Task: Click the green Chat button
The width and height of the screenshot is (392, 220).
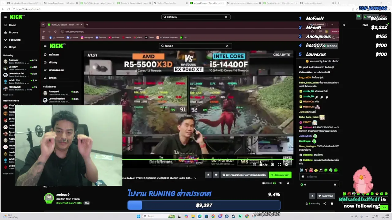Action: [x=384, y=207]
